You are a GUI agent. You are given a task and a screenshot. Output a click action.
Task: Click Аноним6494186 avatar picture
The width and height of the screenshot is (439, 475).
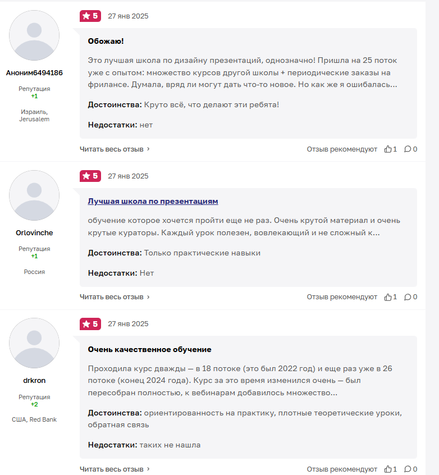[x=34, y=35]
